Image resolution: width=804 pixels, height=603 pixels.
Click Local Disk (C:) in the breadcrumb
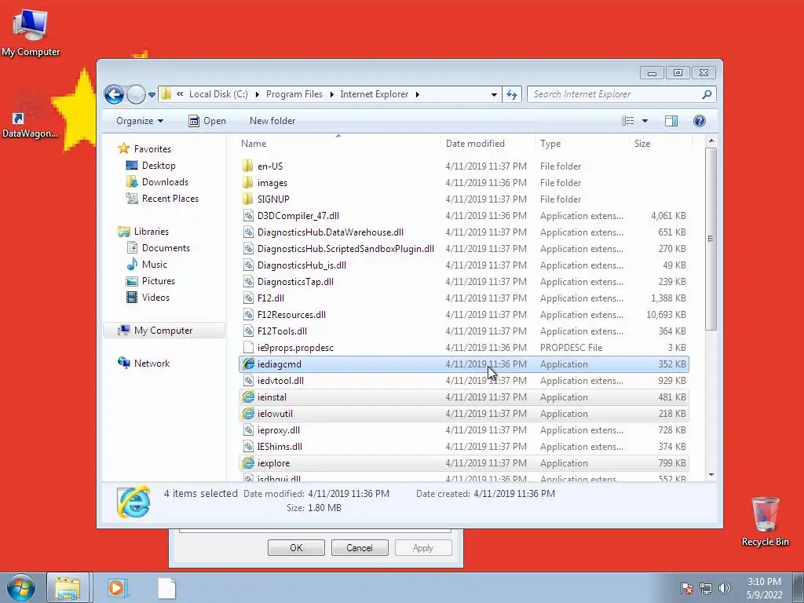pyautogui.click(x=218, y=94)
